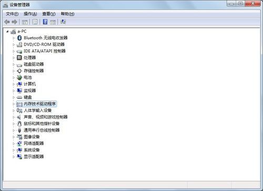Expand the 通用串行总线控制器 node
263x191 pixels.
14,130
